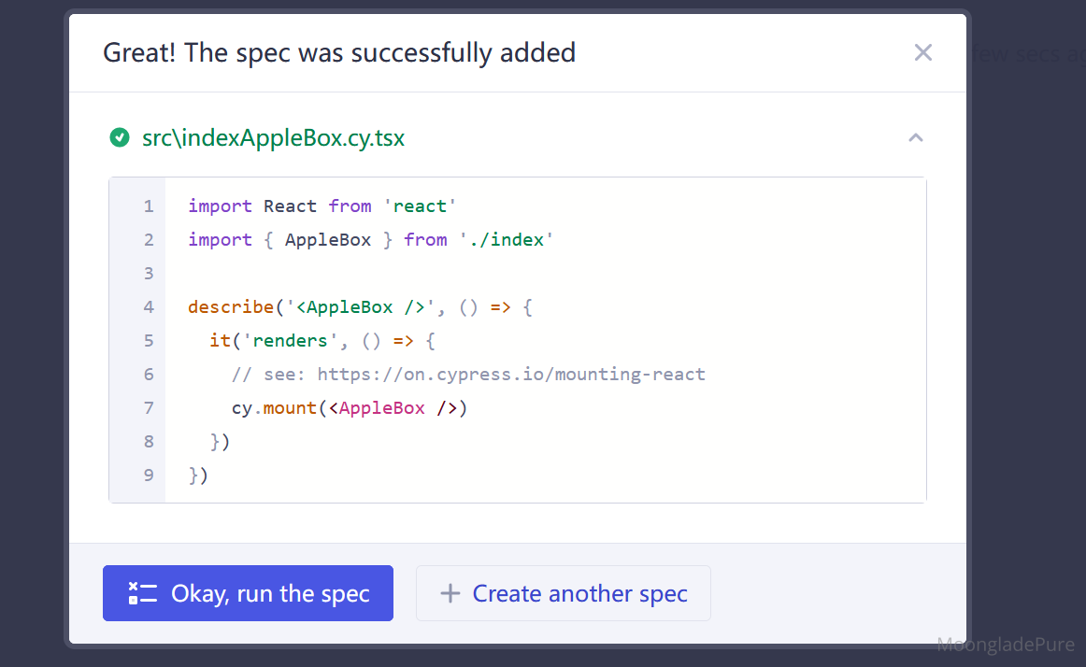1086x667 pixels.
Task: Click the dialog title 'Great! The spec was successfully added'
Action: 339,52
